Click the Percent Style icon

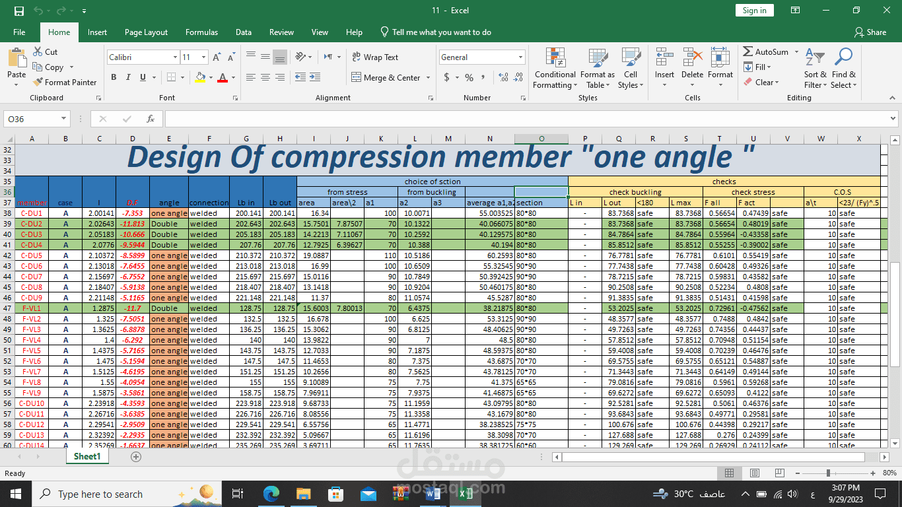click(x=469, y=77)
